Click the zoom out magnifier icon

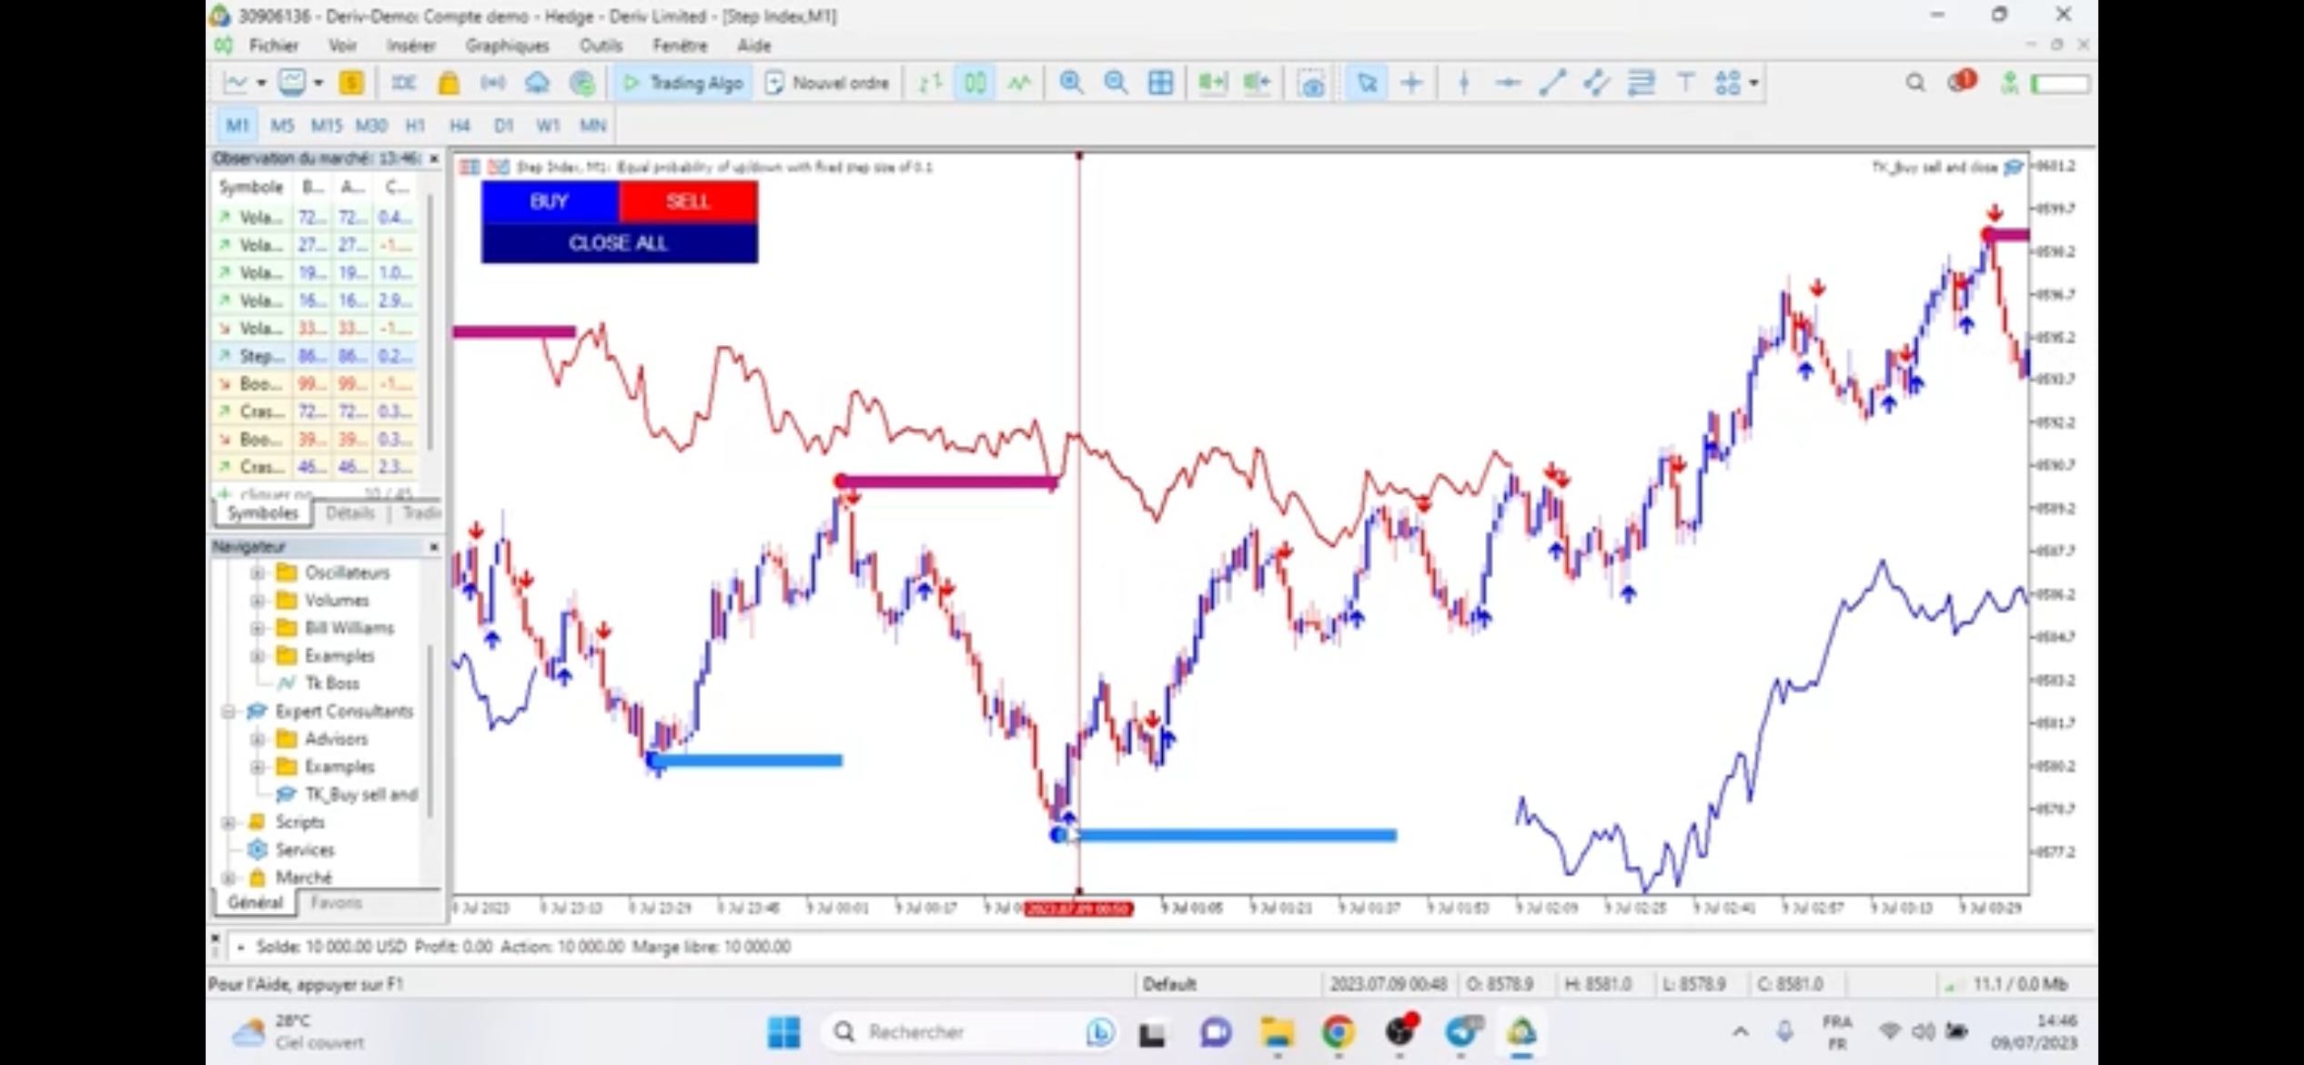(1116, 84)
